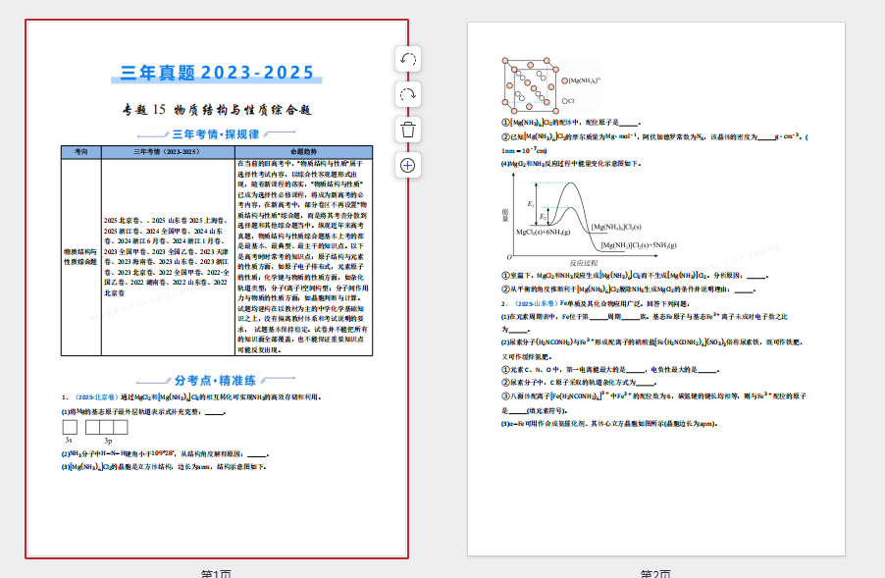Rotate page 1 counterclockwise

click(x=409, y=59)
